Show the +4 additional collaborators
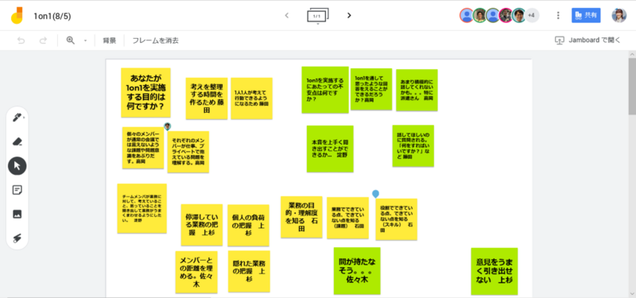The width and height of the screenshot is (636, 298). click(532, 15)
